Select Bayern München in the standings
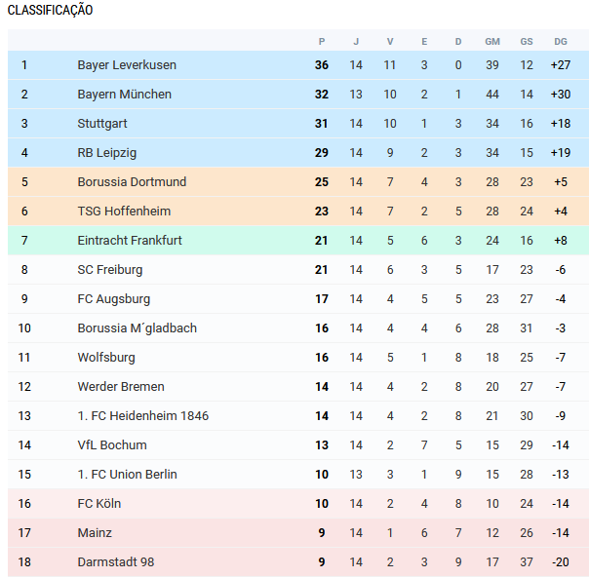The width and height of the screenshot is (589, 578). tap(125, 95)
